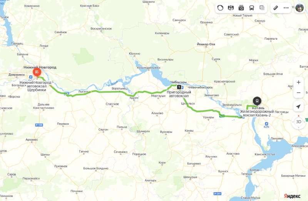The height and width of the screenshot is (201, 308).
Task: Click the Пригородный автовокзал waypoint marker
Action: [179, 87]
